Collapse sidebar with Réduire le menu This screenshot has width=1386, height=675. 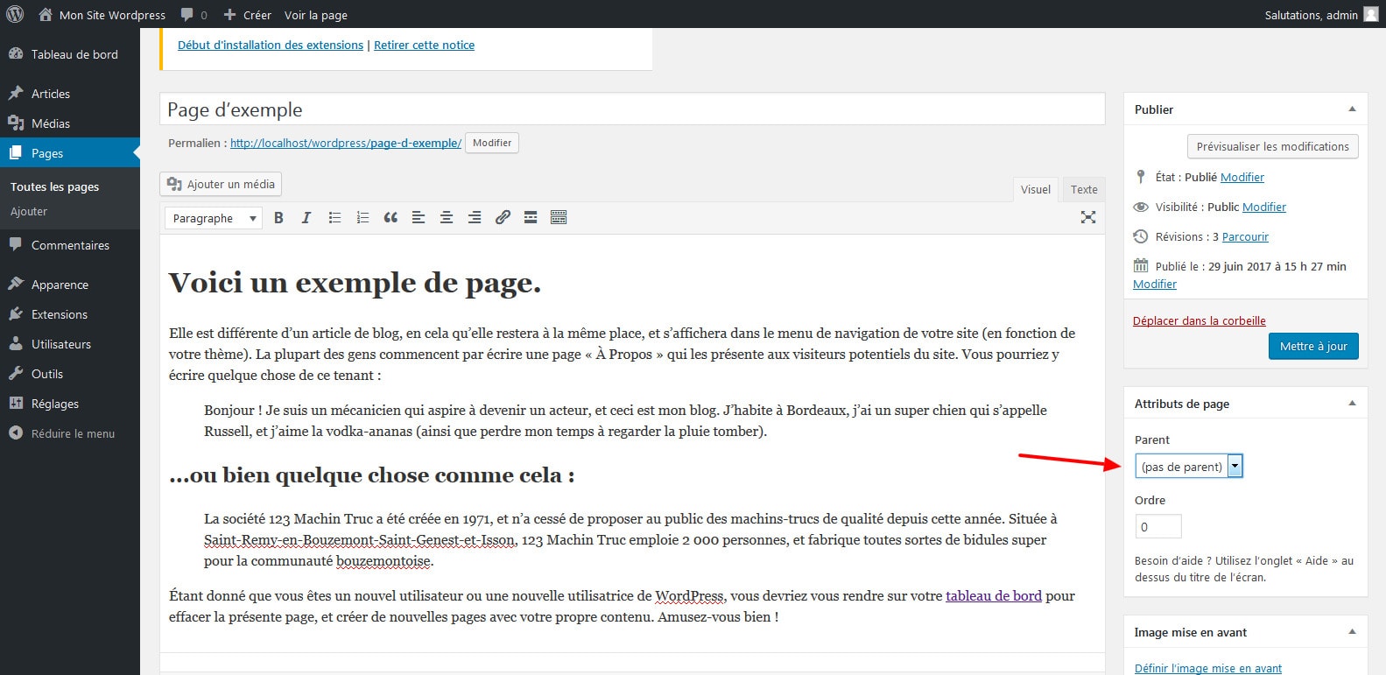[70, 433]
